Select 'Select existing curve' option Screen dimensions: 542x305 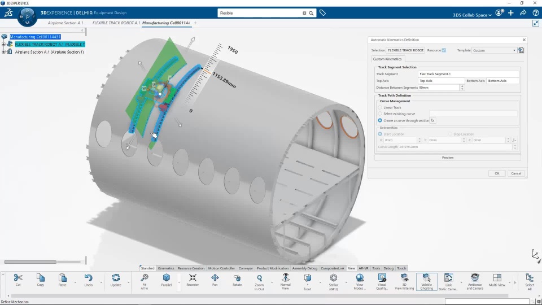380,114
